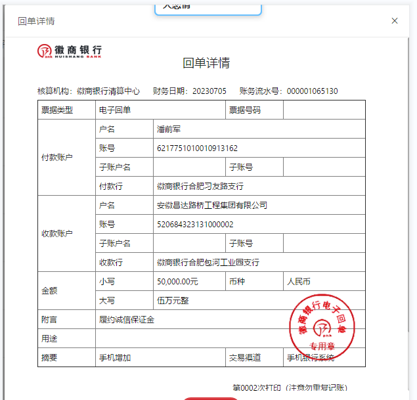Click the 人民币 currency value
Screen dimensions: 417x400
click(299, 282)
